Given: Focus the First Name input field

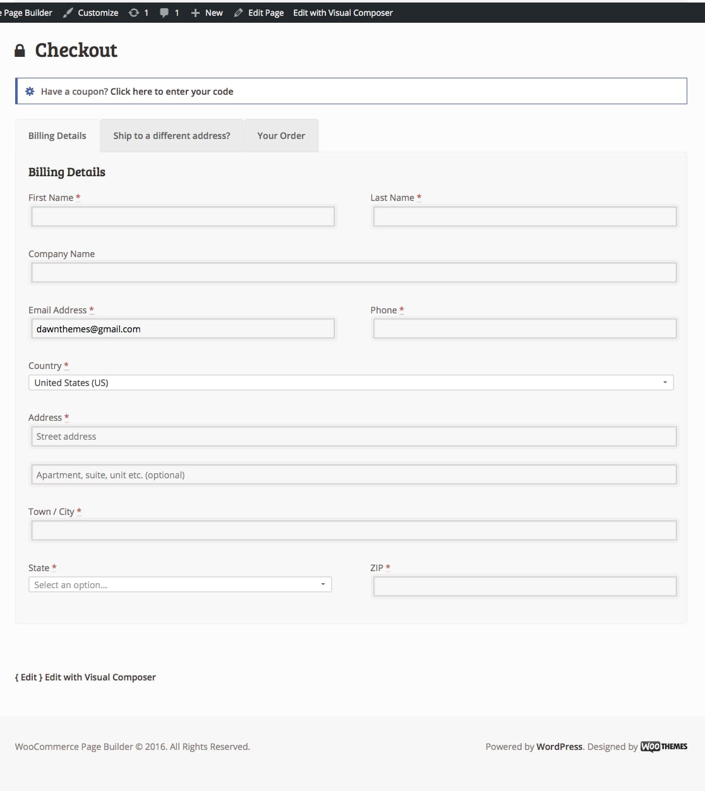Looking at the screenshot, I should pyautogui.click(x=183, y=217).
